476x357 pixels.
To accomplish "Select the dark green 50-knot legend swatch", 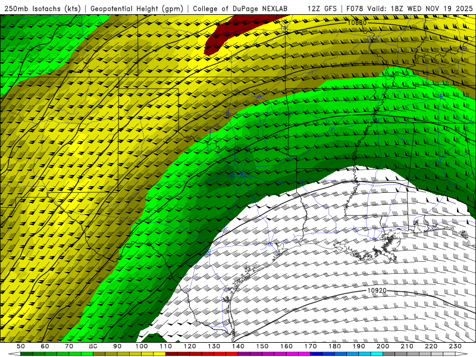I will pos(27,354).
